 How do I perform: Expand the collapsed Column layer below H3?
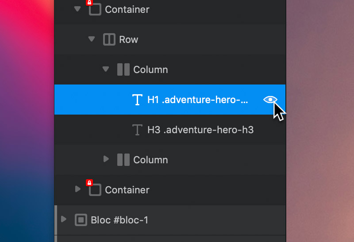[106, 159]
